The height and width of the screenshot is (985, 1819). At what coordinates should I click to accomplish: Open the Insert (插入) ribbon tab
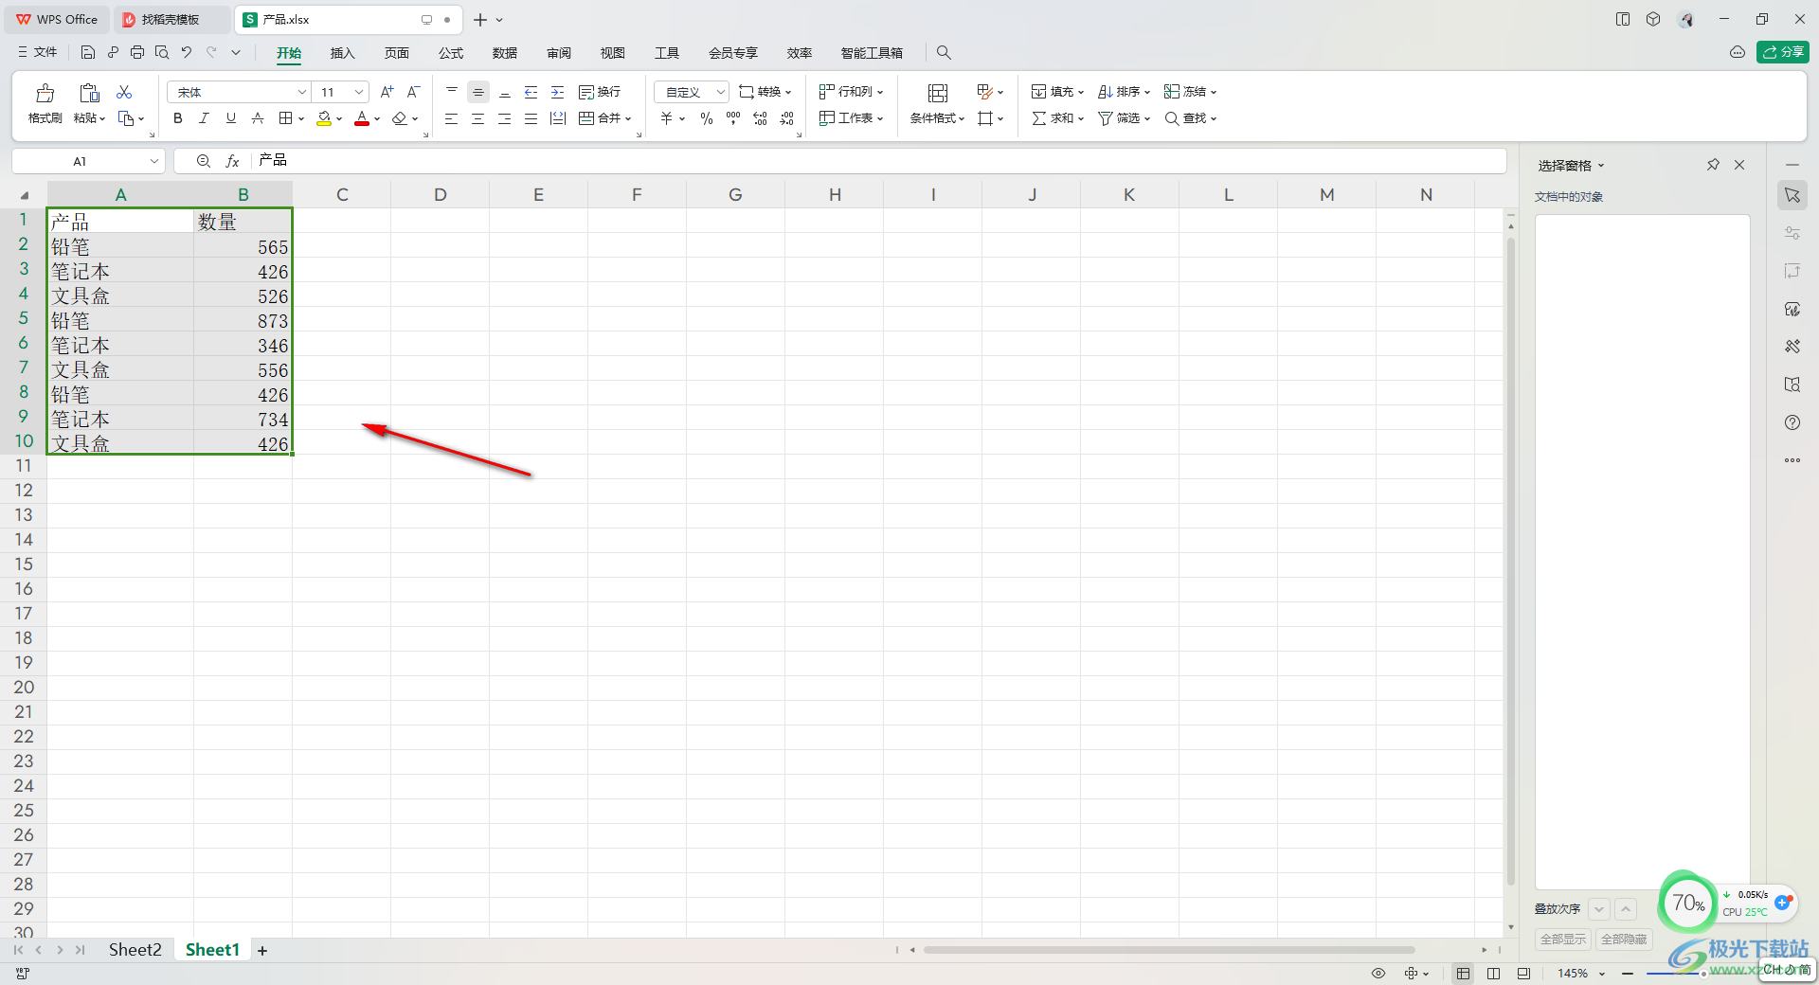(342, 53)
